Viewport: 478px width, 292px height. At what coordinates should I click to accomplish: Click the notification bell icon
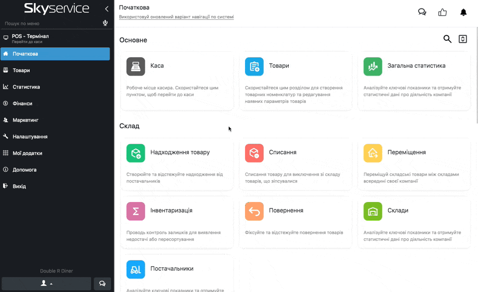463,12
